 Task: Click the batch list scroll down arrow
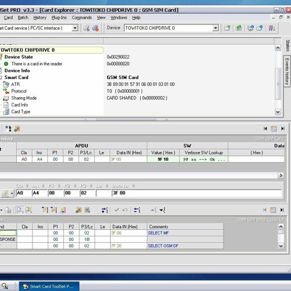(281, 246)
